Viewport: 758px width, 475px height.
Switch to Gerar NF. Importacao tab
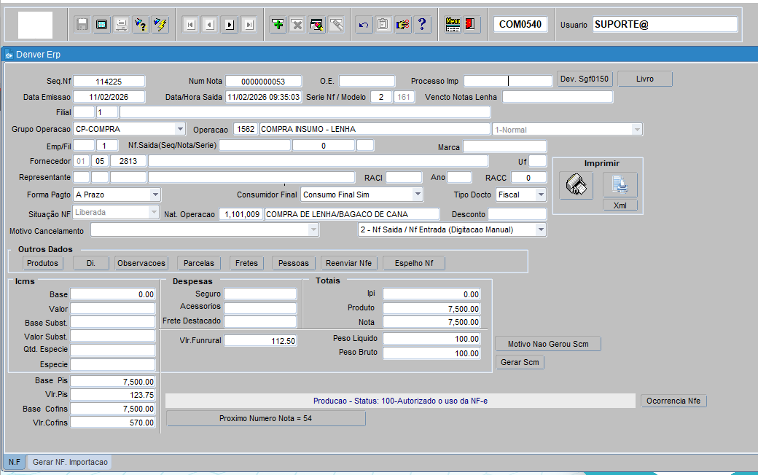pyautogui.click(x=70, y=462)
